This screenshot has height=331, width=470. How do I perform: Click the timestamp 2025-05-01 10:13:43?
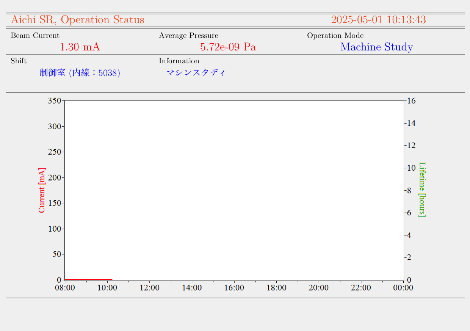tap(378, 20)
